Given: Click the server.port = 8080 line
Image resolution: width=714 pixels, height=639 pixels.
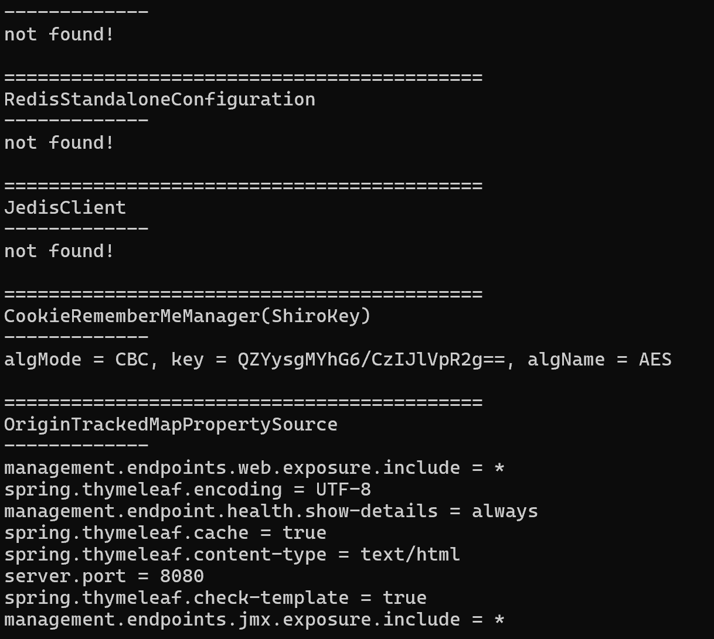Looking at the screenshot, I should (104, 576).
